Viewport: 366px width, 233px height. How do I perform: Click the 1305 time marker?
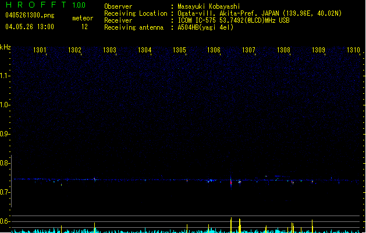(x=179, y=50)
